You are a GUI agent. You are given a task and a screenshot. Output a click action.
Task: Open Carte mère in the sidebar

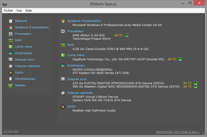pyautogui.click(x=24, y=47)
